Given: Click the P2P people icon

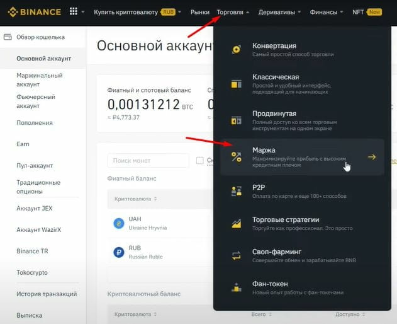Looking at the screenshot, I should click(x=236, y=191).
